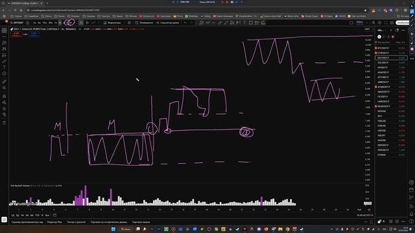Click the trash remove-objects icon

pos(5,123)
